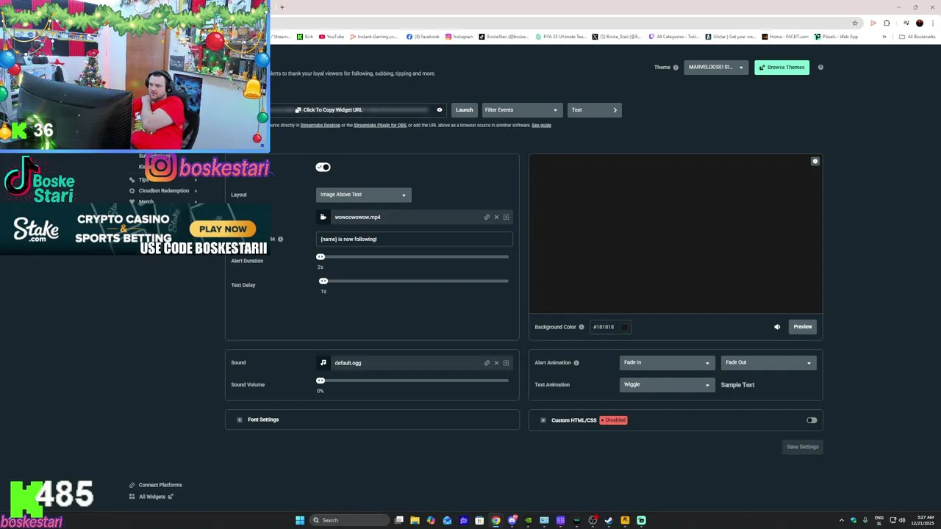Open the All Bookmarks folder
941x529 pixels.
pyautogui.click(x=917, y=37)
